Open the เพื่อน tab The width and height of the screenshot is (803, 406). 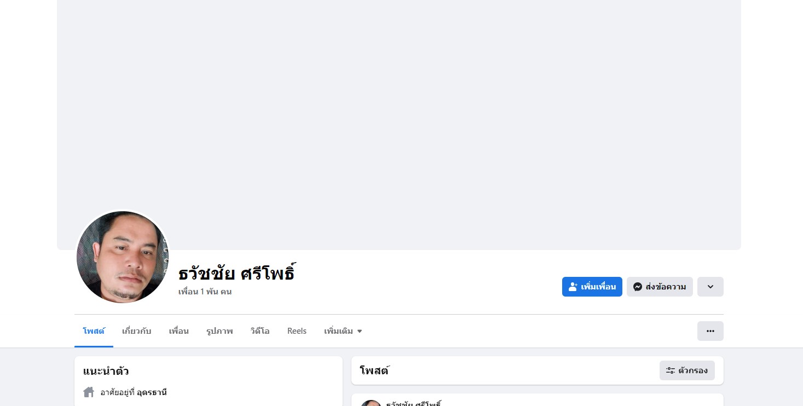(x=178, y=331)
